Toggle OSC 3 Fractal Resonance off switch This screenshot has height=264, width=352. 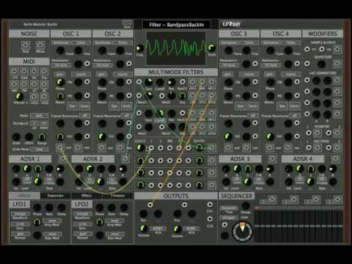click(253, 116)
